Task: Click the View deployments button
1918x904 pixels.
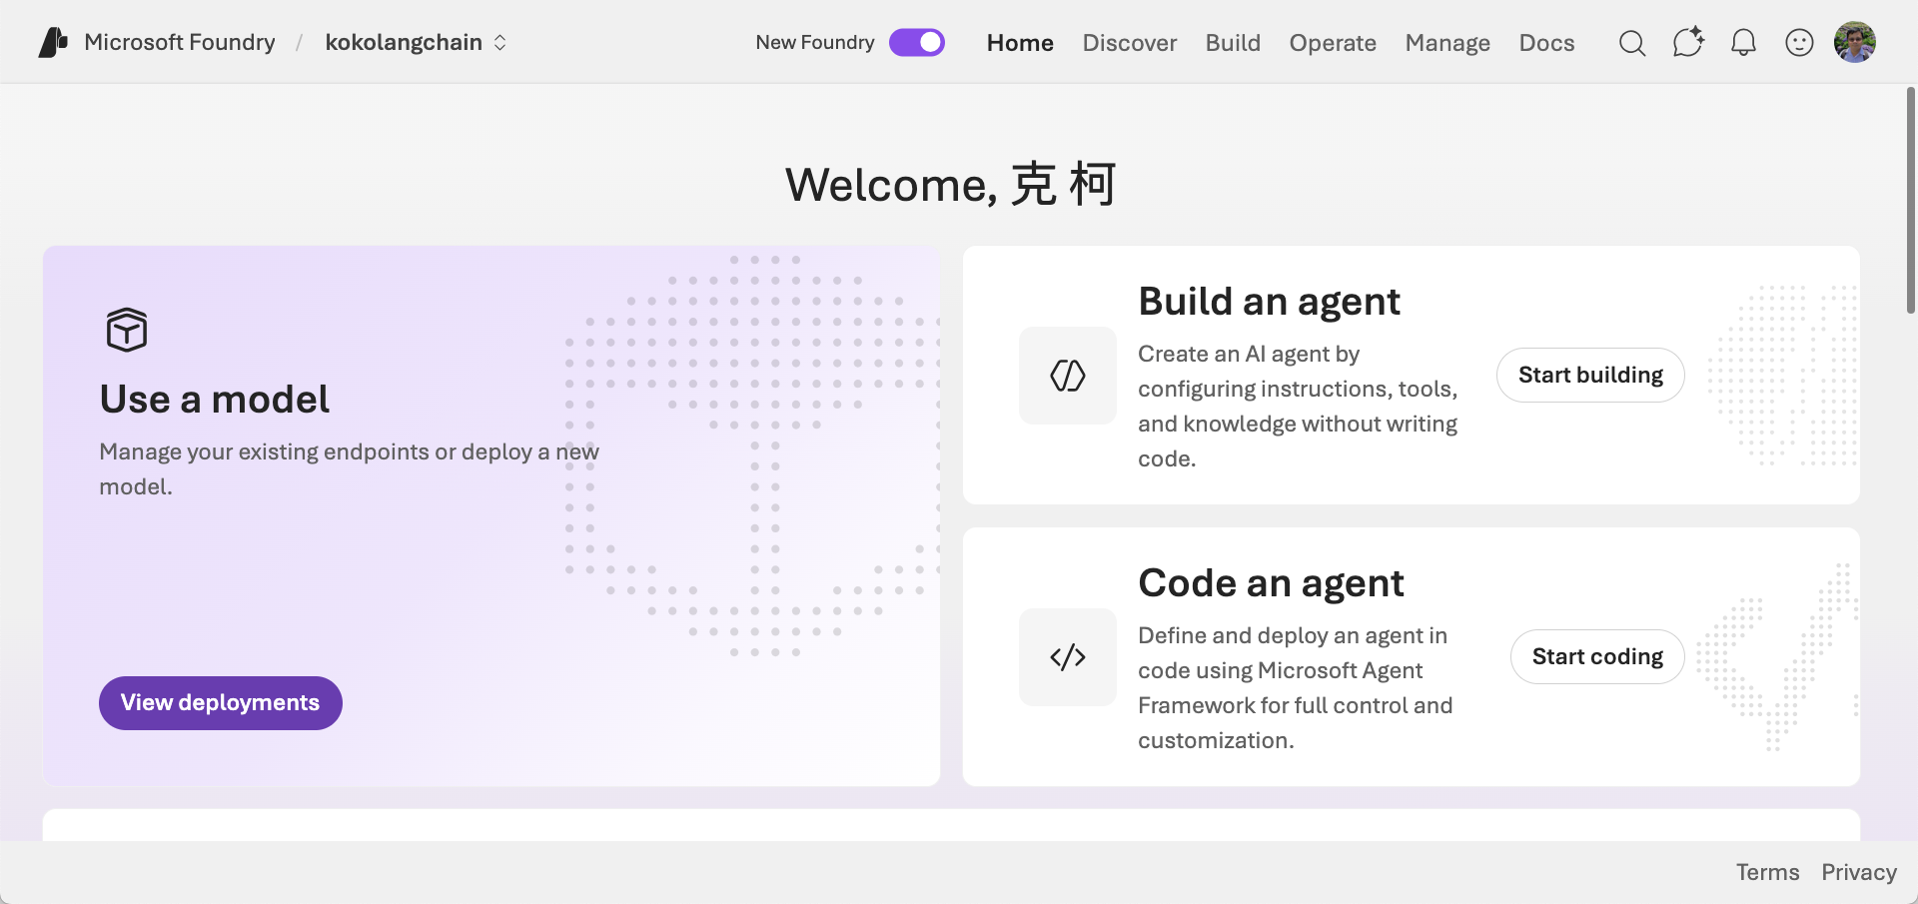Action: (x=221, y=703)
